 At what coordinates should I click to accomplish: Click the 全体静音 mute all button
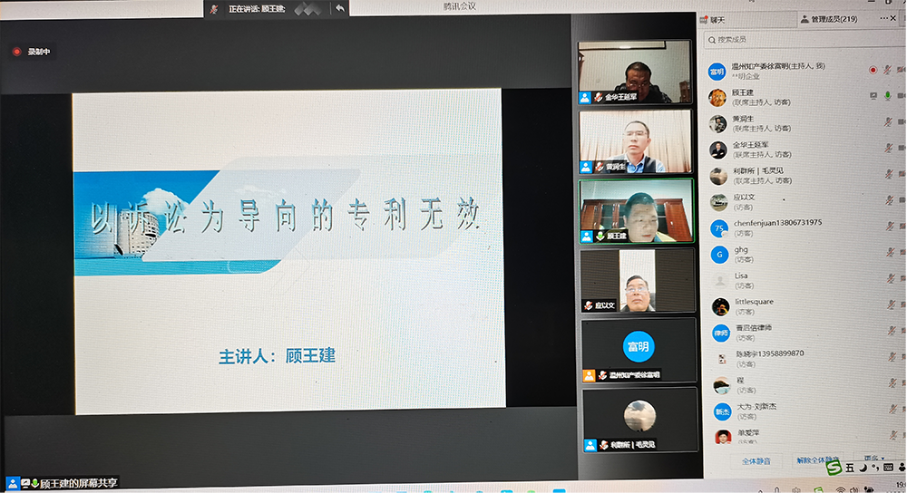(x=756, y=460)
